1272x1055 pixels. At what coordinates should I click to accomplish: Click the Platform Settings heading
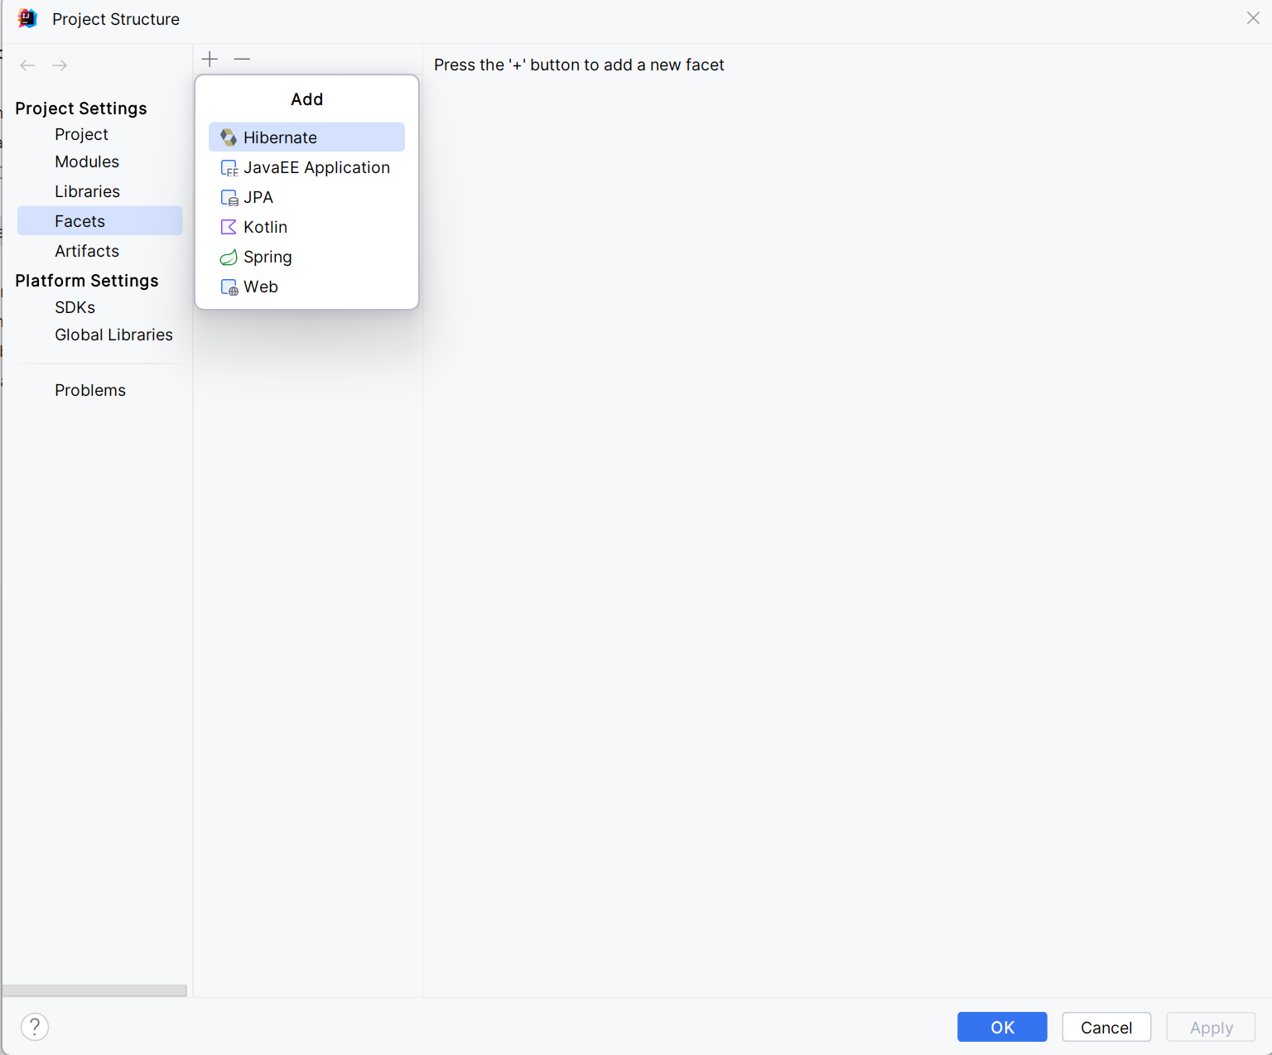tap(87, 281)
